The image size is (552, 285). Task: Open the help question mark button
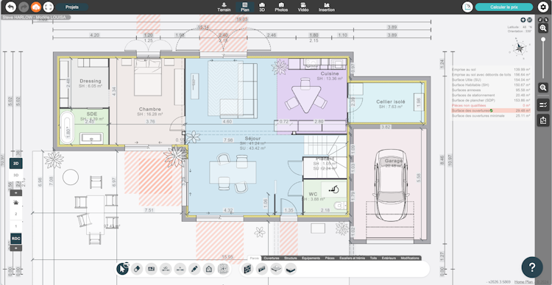pos(532,267)
